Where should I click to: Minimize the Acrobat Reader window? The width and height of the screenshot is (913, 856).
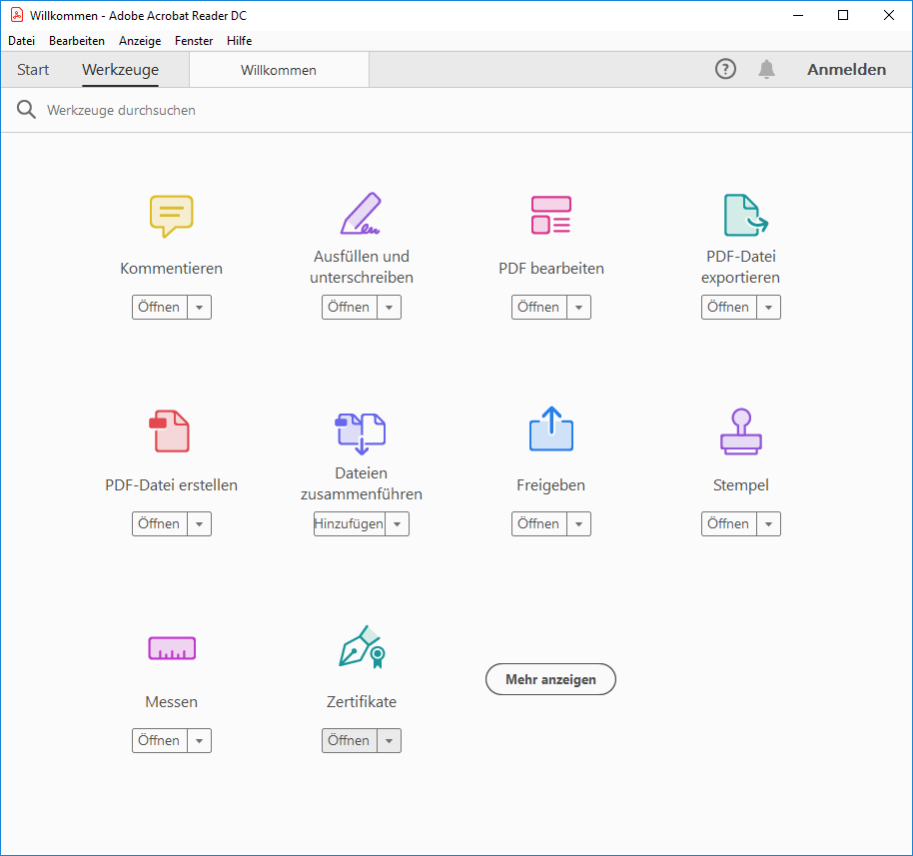pos(798,15)
